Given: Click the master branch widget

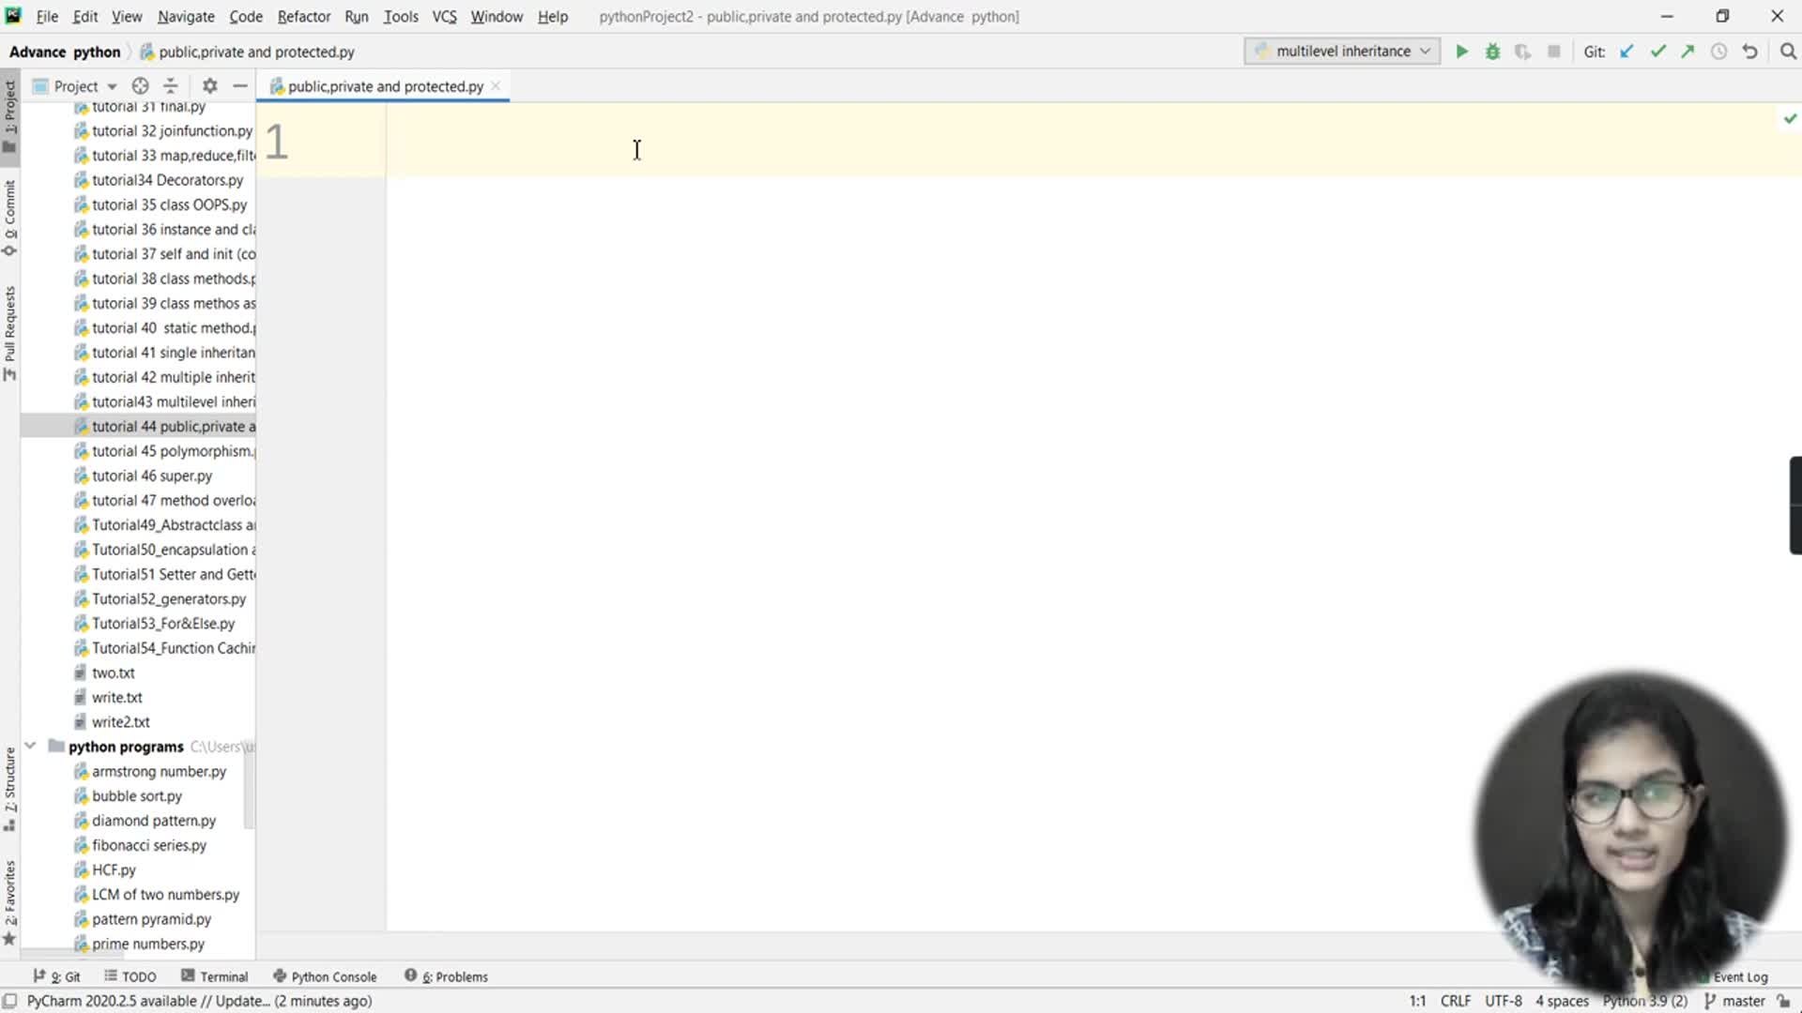Looking at the screenshot, I should click(x=1734, y=1001).
